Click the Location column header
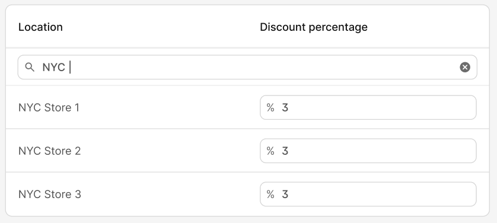 point(40,27)
